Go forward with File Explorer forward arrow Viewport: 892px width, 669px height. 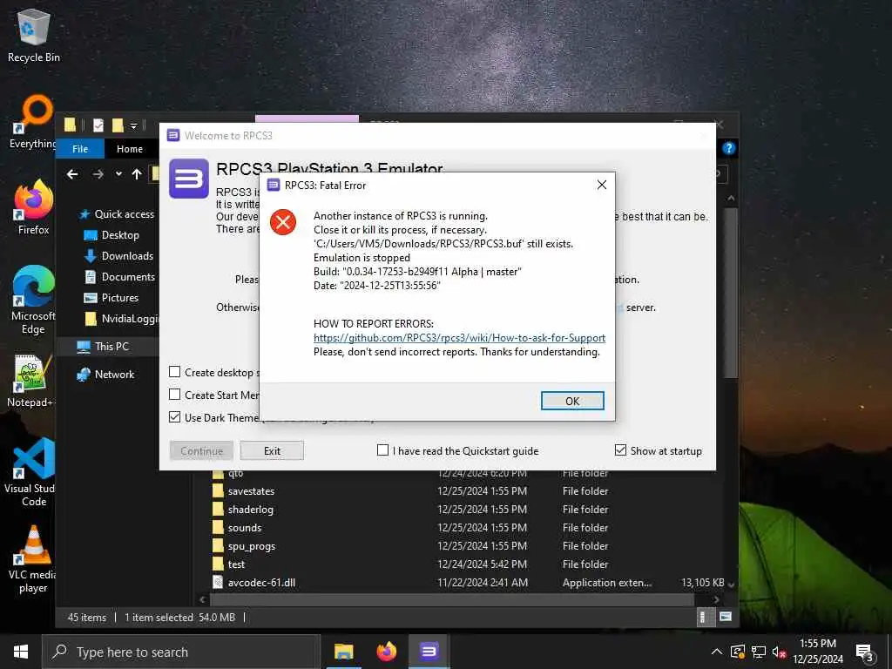coord(98,174)
